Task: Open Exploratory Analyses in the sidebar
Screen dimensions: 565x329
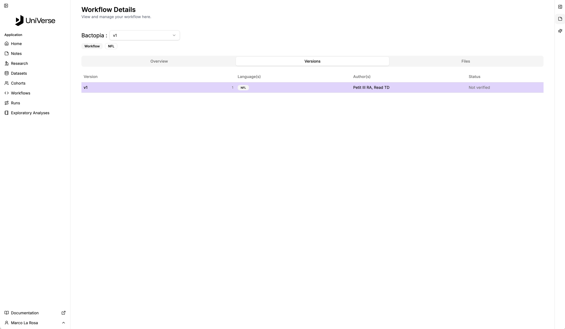Action: pyautogui.click(x=30, y=113)
